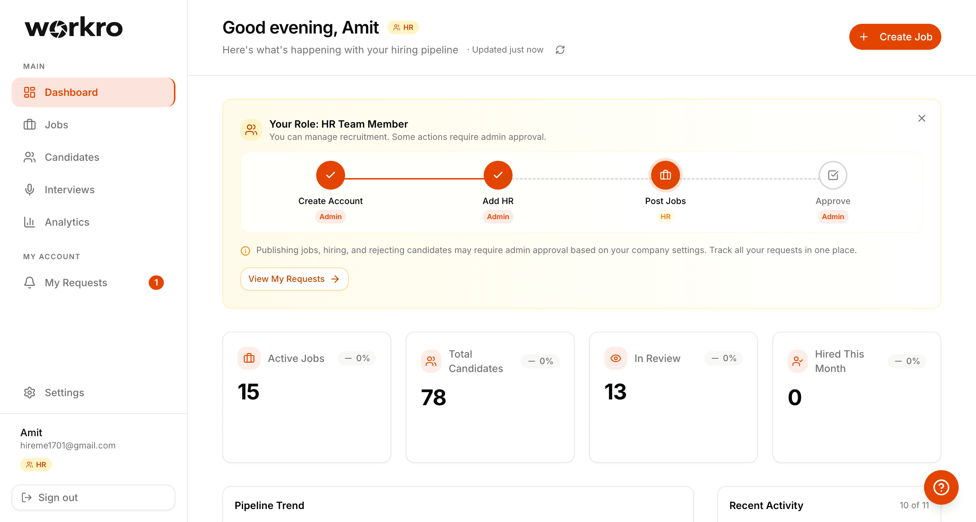
Task: Click the Approve step checkbox circle
Action: (832, 175)
